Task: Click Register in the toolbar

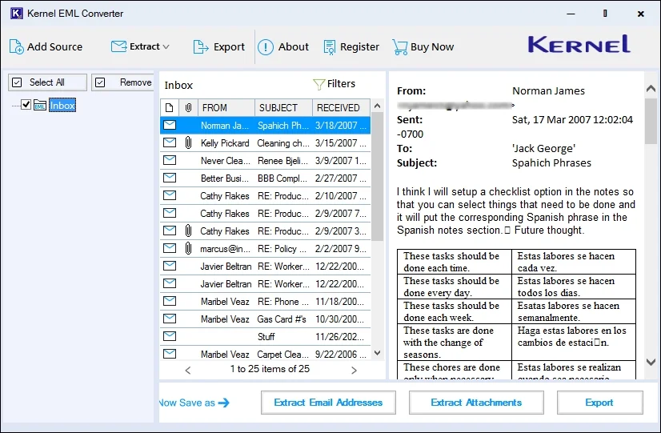Action: (x=359, y=46)
